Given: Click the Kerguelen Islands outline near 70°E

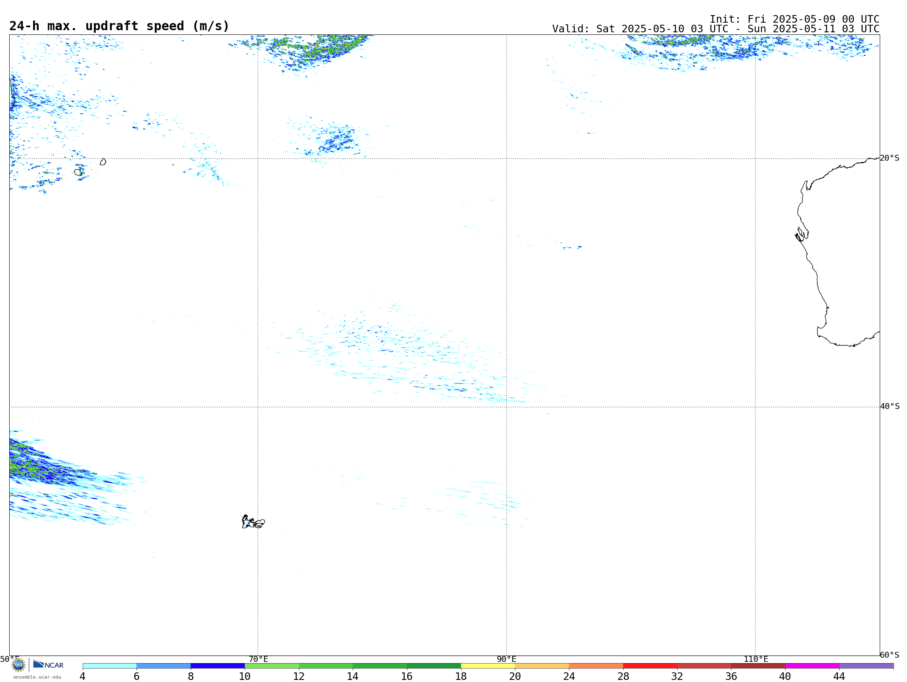Looking at the screenshot, I should pyautogui.click(x=253, y=522).
